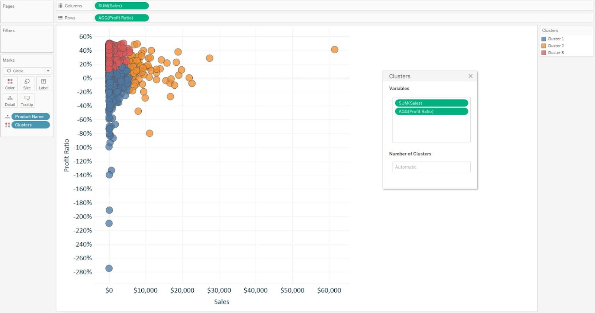Open the Detail marks card
The image size is (595, 313).
coord(10,100)
